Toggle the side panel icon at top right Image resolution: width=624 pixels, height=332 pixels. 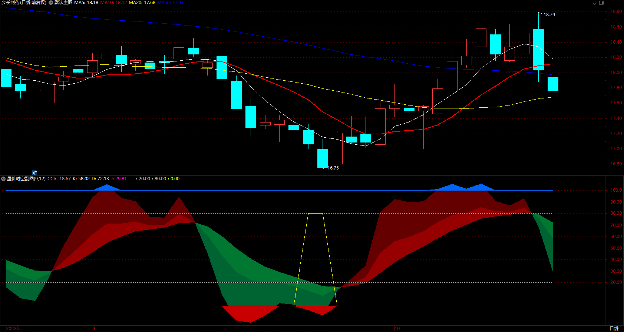click(x=601, y=3)
